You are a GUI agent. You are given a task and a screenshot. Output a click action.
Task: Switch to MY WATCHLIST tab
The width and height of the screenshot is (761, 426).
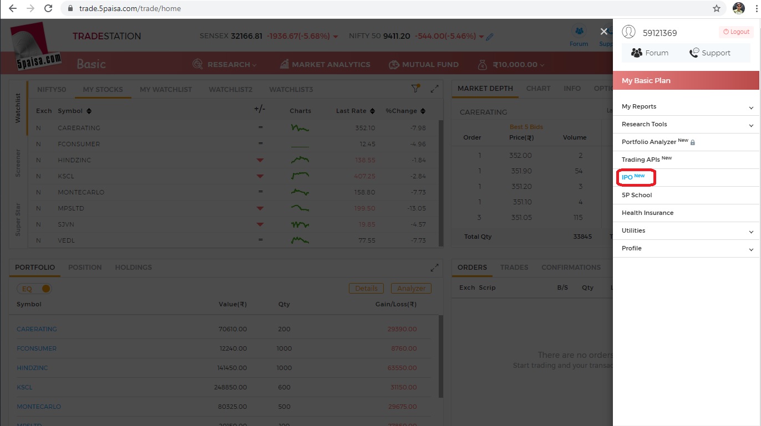click(x=166, y=89)
